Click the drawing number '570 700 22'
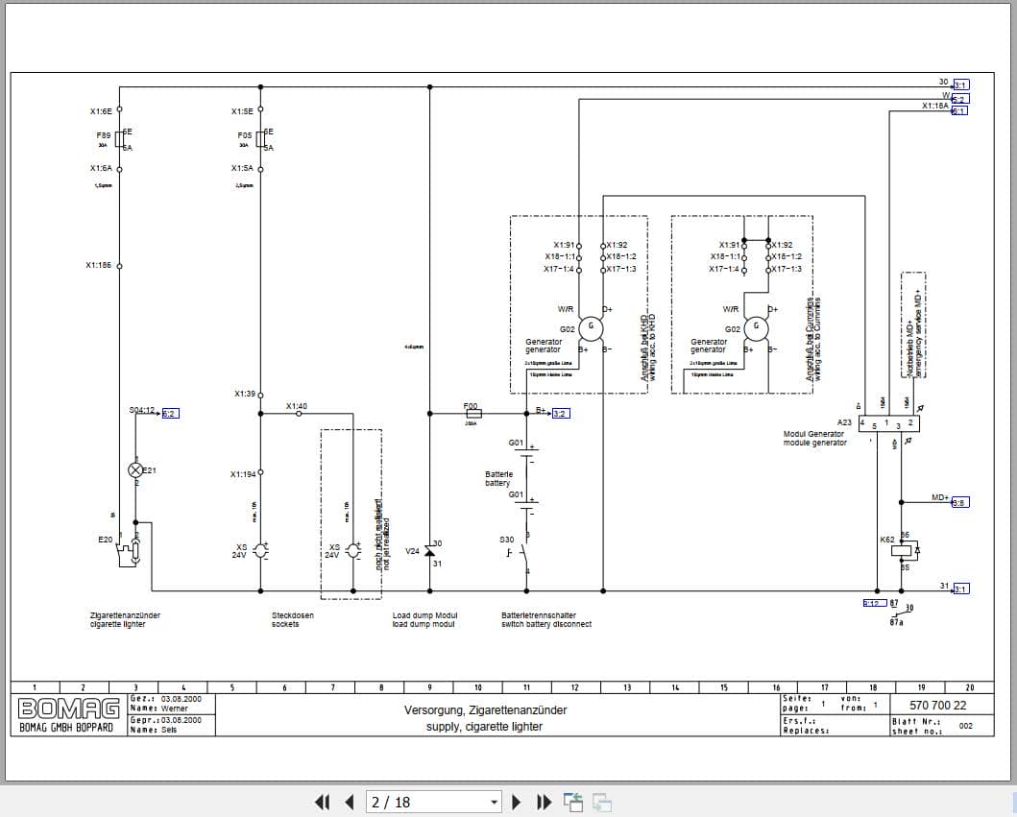Viewport: 1017px width, 817px height. pos(938,706)
